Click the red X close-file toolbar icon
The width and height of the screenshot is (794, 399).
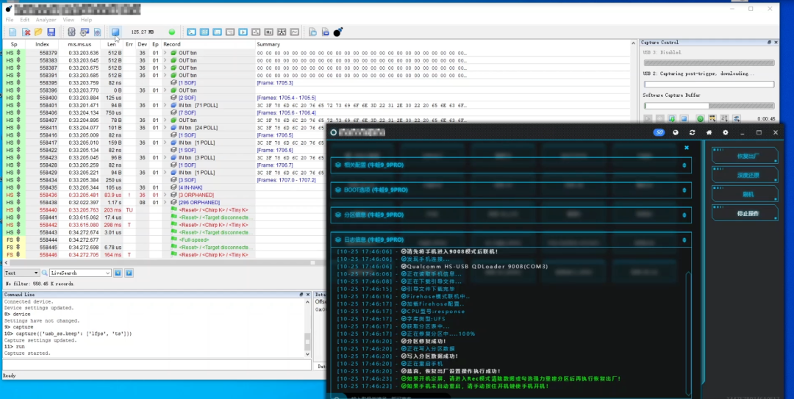point(26,32)
